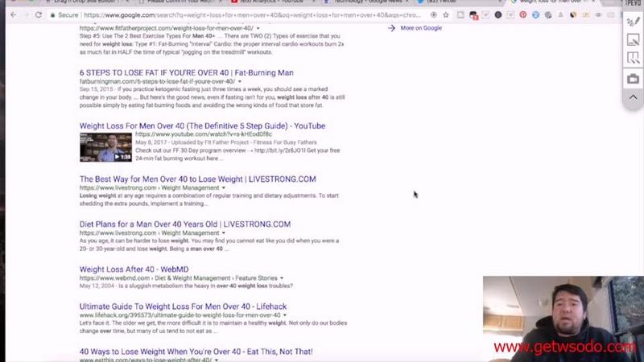Click the black extension icon with red badge
The image size is (644, 362).
pos(473,15)
